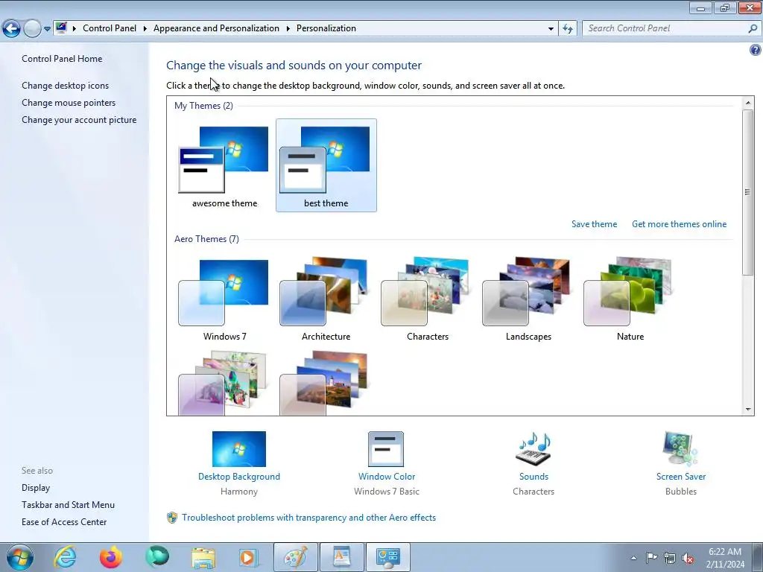Open Ease of Access Center link
The width and height of the screenshot is (763, 572).
coord(64,522)
